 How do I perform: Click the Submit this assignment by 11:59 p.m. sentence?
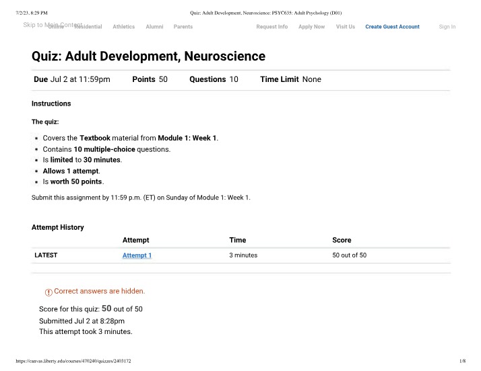(x=141, y=198)
